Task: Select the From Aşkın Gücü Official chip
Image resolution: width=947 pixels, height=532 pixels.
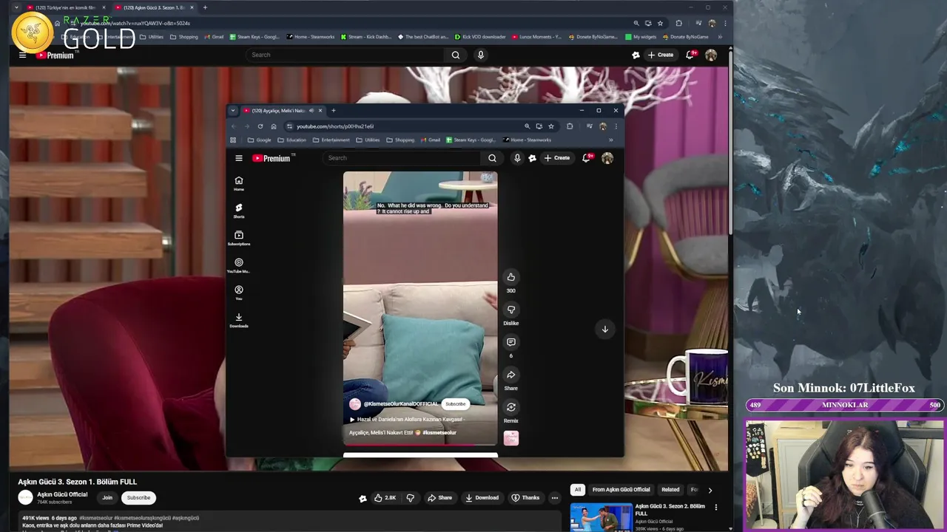Action: click(621, 490)
